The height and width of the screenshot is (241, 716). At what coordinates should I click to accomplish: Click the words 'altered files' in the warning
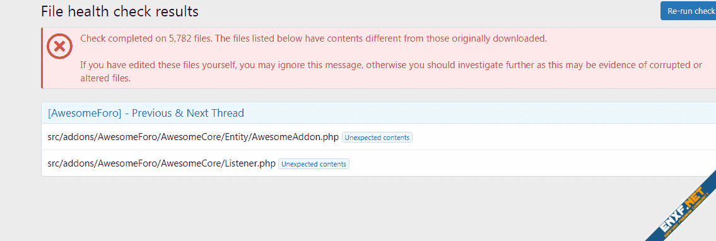tap(105, 78)
